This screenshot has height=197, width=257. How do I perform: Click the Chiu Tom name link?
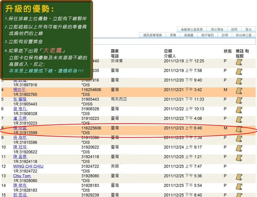(x=22, y=176)
